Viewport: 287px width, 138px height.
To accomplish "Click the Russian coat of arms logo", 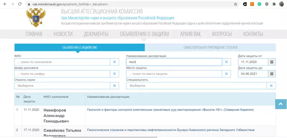I will click(36, 17).
